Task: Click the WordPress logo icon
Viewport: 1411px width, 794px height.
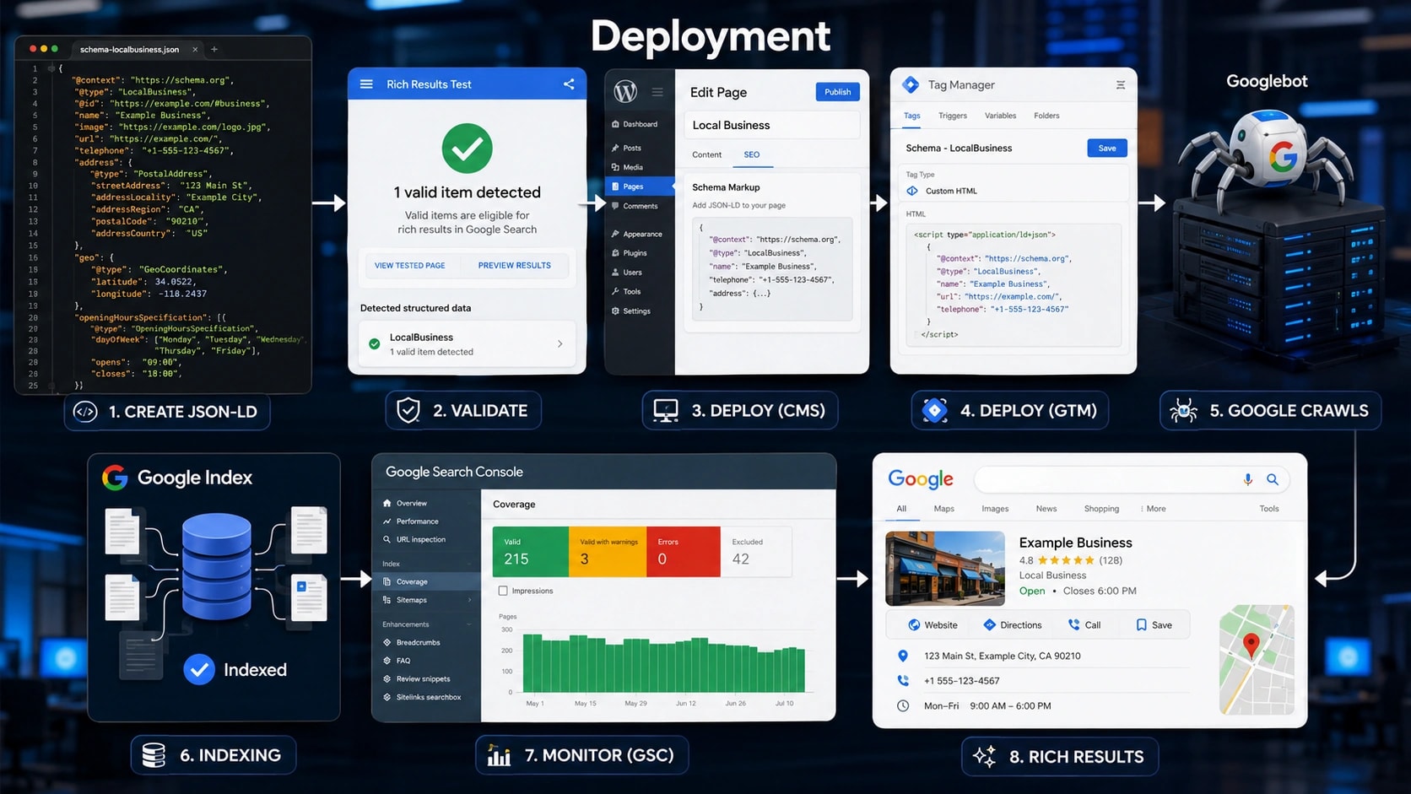Action: point(625,91)
